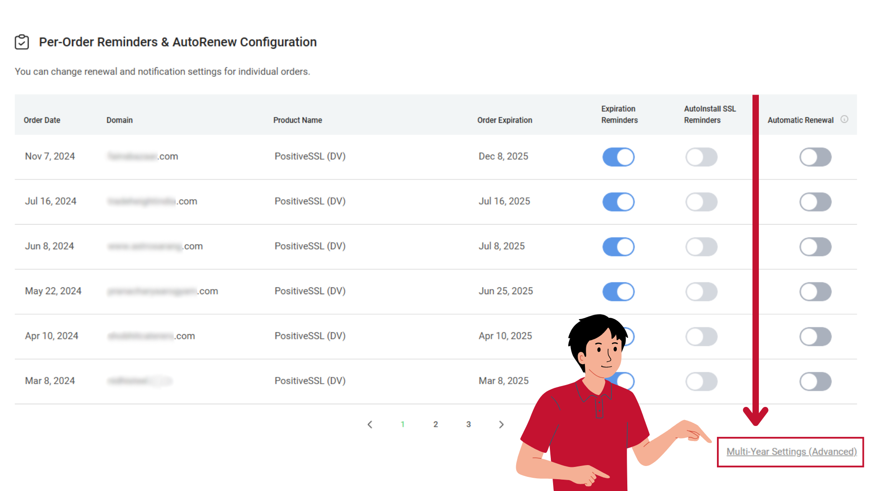Click the Product Name column header
Viewport: 874px width, 491px height.
[297, 120]
